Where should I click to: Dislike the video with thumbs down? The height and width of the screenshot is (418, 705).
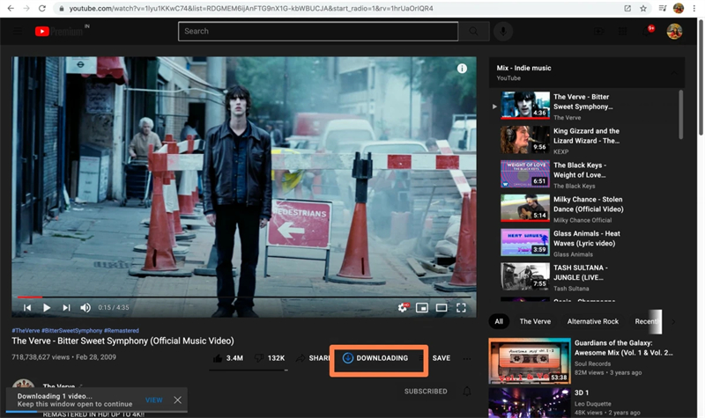pyautogui.click(x=270, y=358)
